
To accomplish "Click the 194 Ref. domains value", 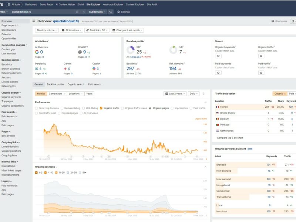I will (173, 69).
